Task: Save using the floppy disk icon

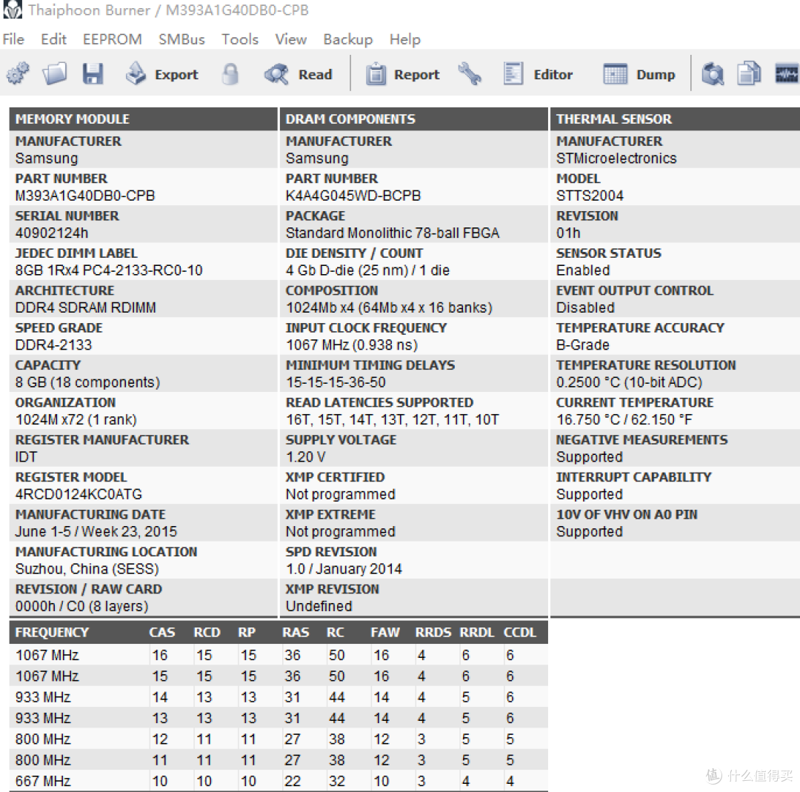Action: (93, 74)
